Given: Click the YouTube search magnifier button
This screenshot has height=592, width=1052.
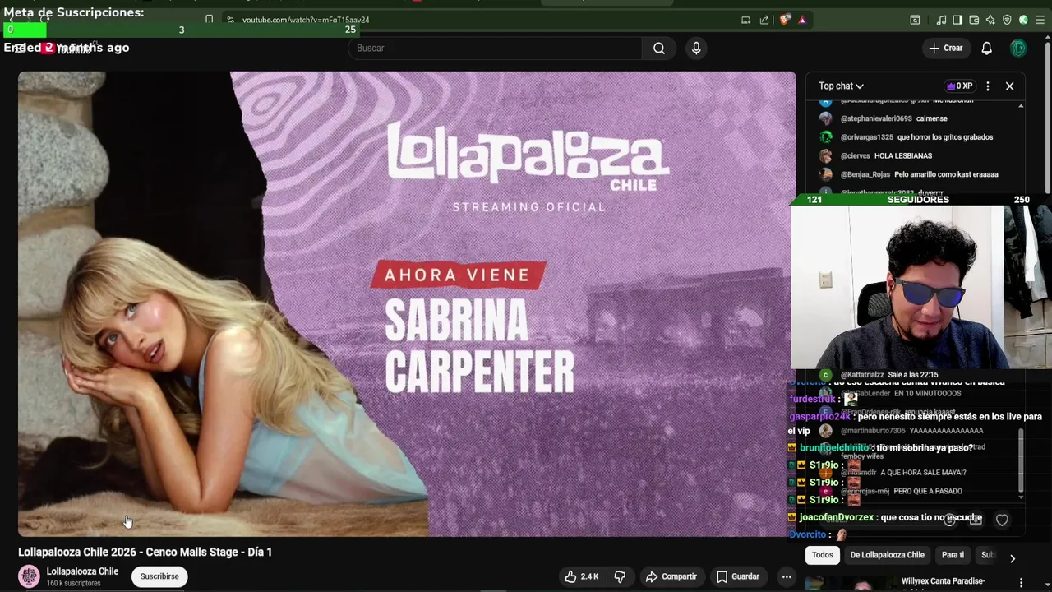Looking at the screenshot, I should click(x=659, y=49).
